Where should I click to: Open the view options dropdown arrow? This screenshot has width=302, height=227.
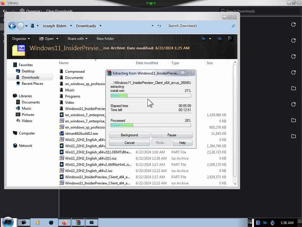pos(210,39)
